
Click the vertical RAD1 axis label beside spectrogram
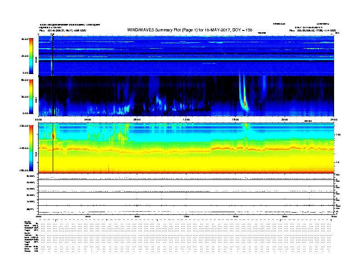tap(36, 99)
